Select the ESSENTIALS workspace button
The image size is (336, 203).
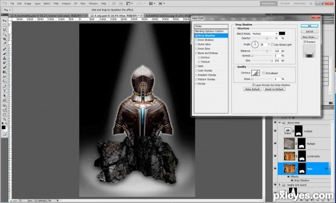click(x=269, y=3)
